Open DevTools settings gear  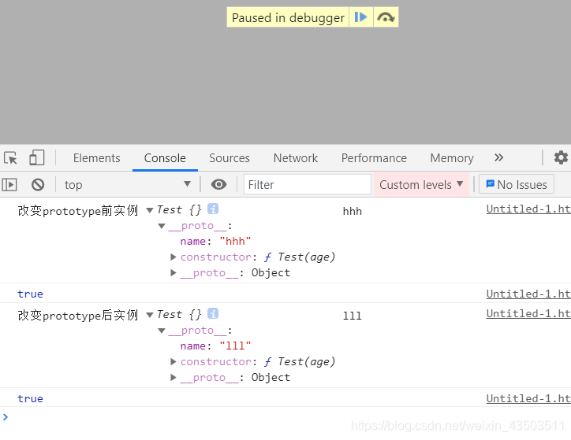pos(561,157)
